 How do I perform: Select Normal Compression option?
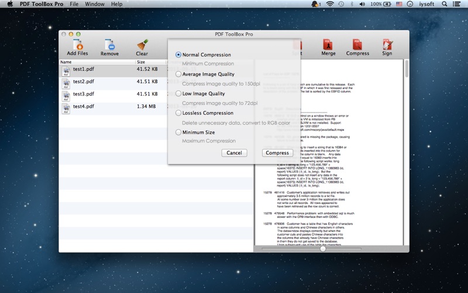(178, 54)
